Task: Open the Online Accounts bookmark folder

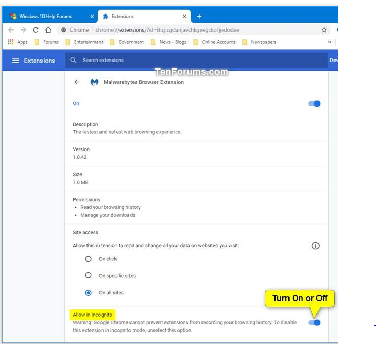Action: click(214, 42)
